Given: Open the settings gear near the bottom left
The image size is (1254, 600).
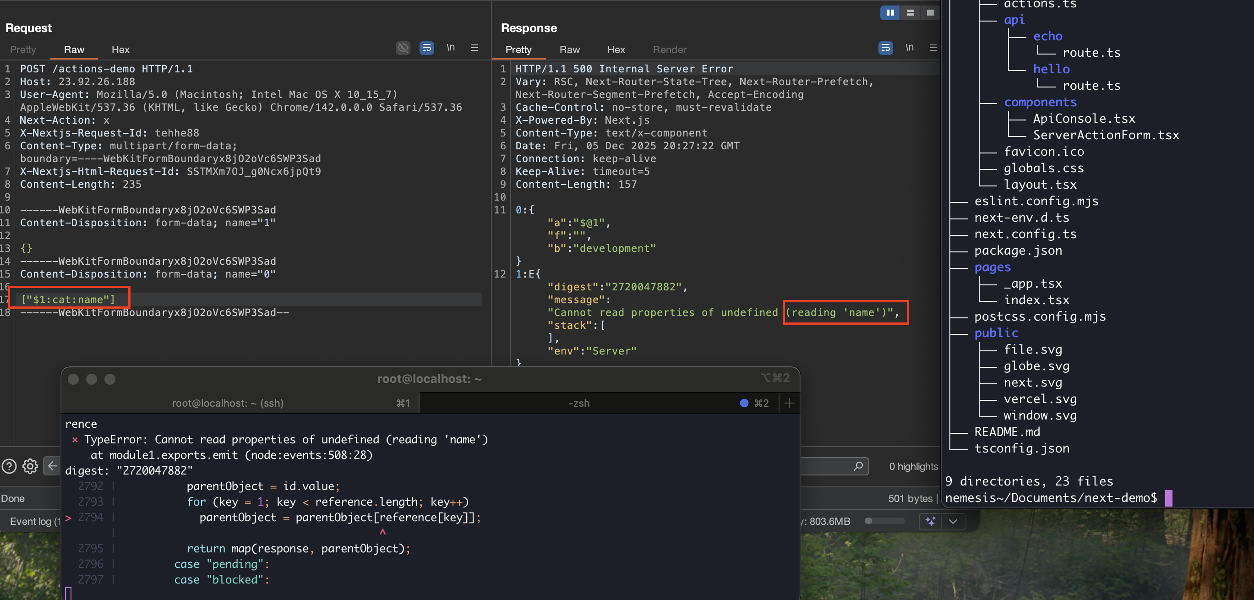Looking at the screenshot, I should [x=30, y=466].
